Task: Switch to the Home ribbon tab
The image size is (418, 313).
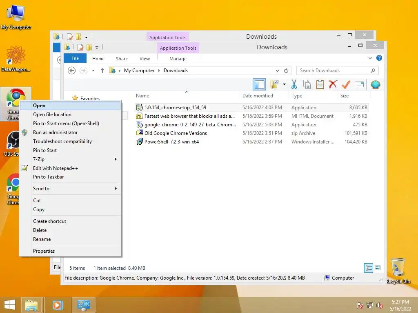Action: [98, 59]
